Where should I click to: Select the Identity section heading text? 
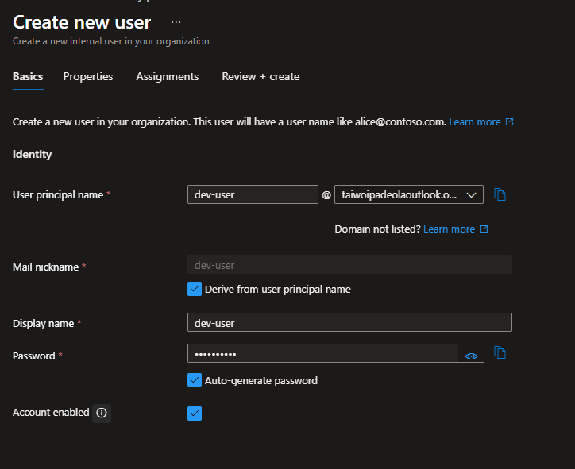tap(33, 154)
